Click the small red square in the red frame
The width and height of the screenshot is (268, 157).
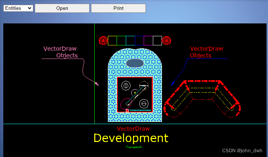(127, 111)
